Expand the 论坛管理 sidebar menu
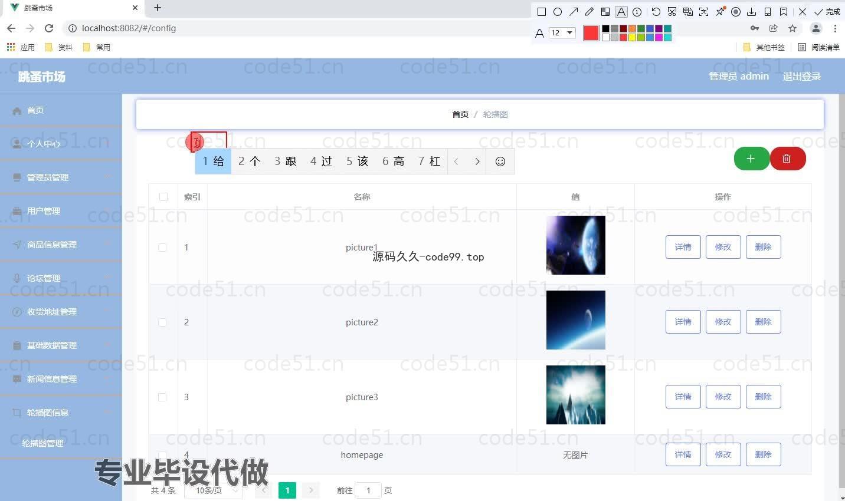 tap(61, 278)
